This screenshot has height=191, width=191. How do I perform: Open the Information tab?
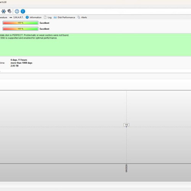coord(34,17)
